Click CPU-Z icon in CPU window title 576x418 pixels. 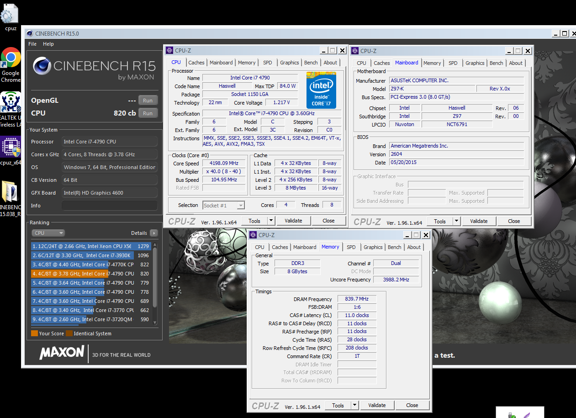coord(169,51)
